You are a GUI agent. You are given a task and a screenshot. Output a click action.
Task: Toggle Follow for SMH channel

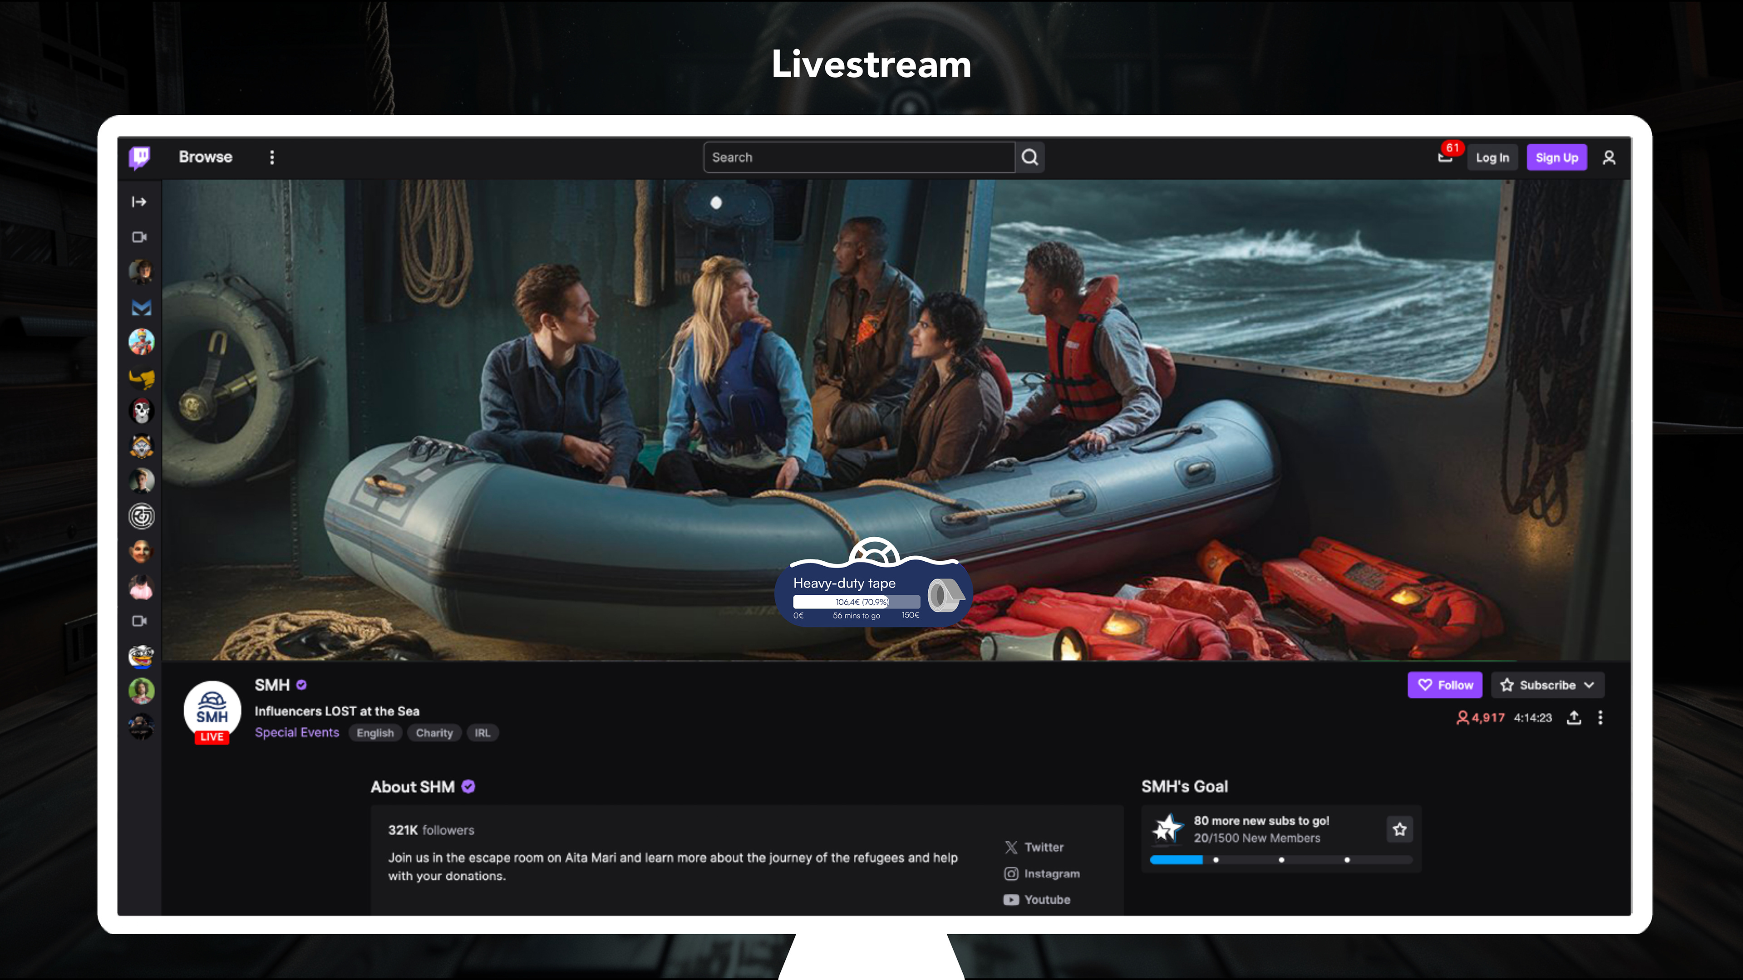[x=1445, y=685]
